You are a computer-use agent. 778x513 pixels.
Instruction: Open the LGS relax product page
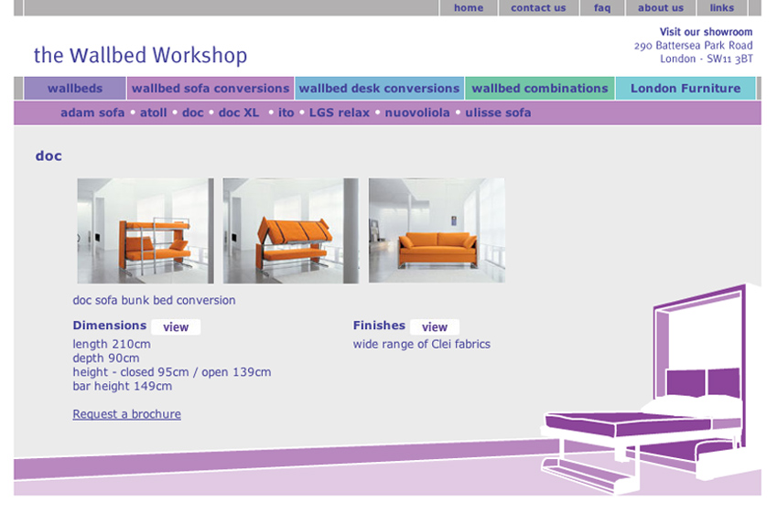tap(340, 113)
